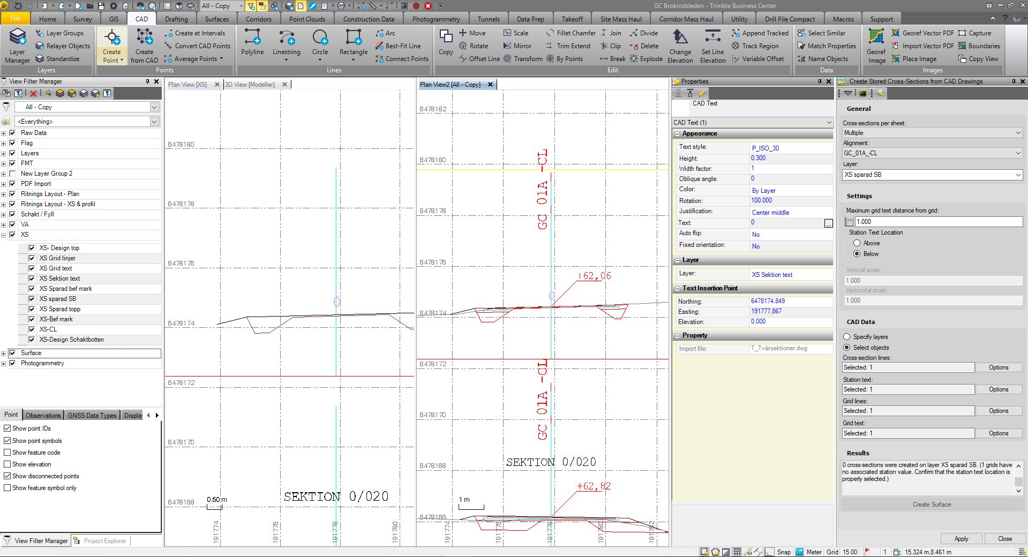The image size is (1028, 557).
Task: Expand the Raw Data tree node
Action: coord(4,133)
